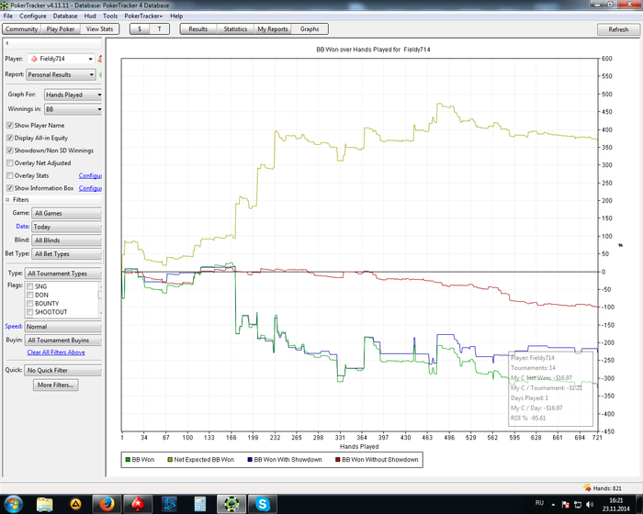Open Winnings in dropdown BB

click(73, 109)
